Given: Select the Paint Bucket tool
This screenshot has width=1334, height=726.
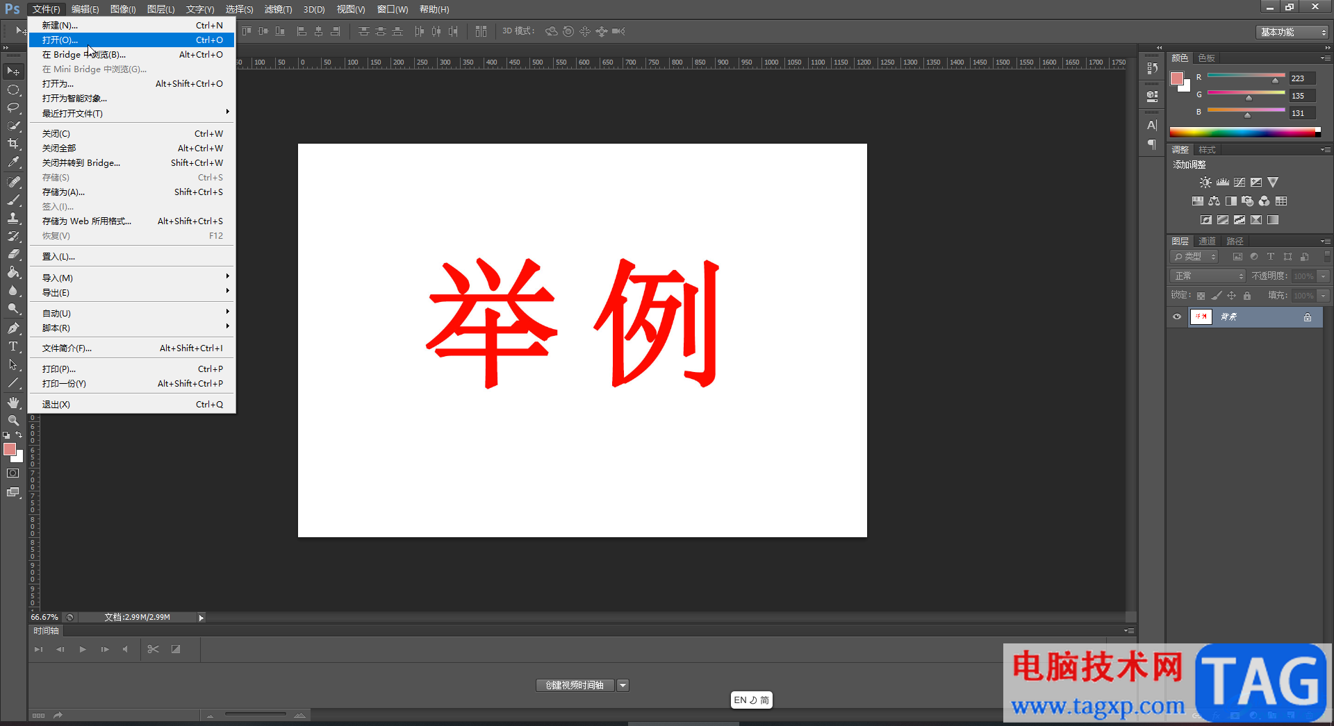Looking at the screenshot, I should pos(13,272).
